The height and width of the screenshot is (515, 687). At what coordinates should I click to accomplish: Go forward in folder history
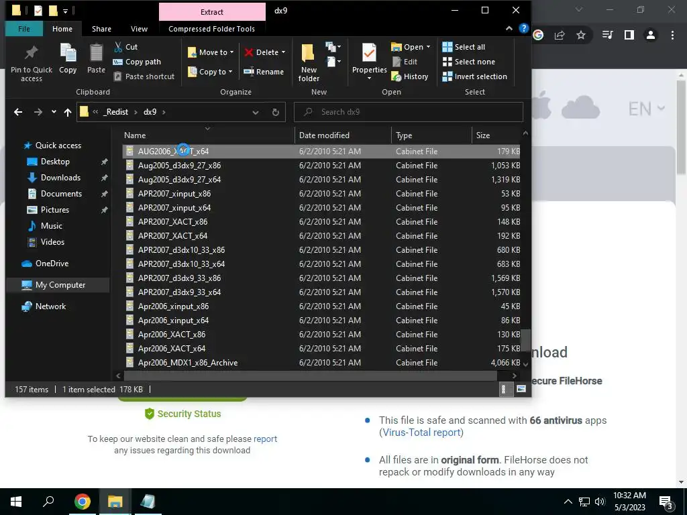38,112
